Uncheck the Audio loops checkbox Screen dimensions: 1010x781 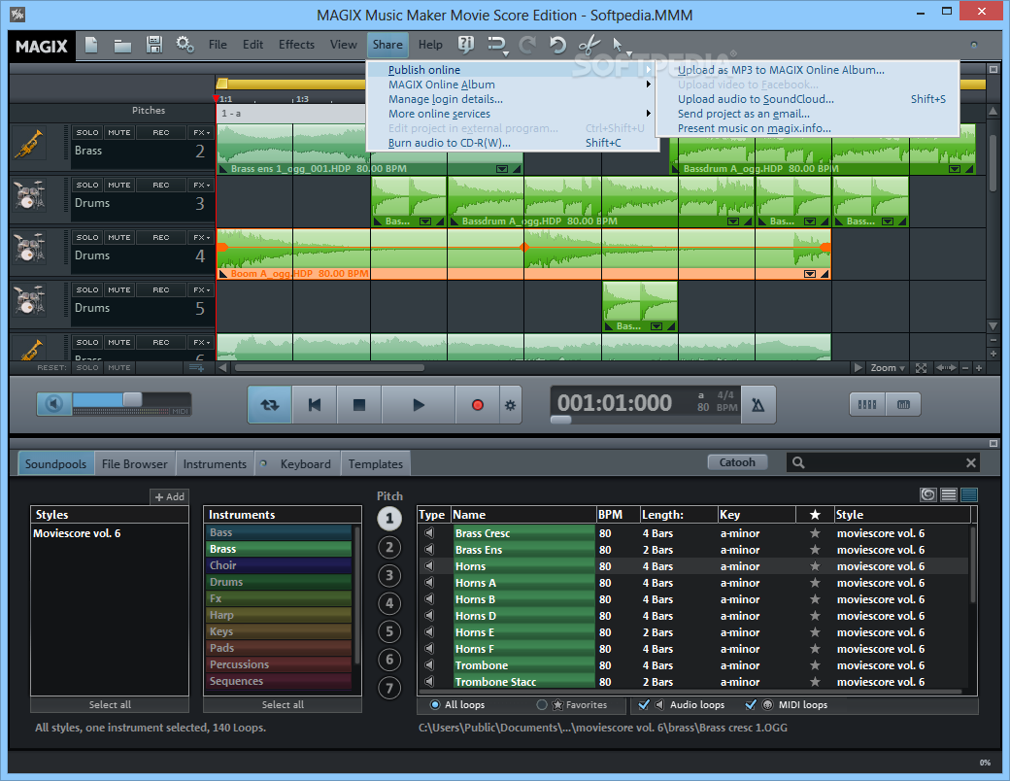point(644,704)
